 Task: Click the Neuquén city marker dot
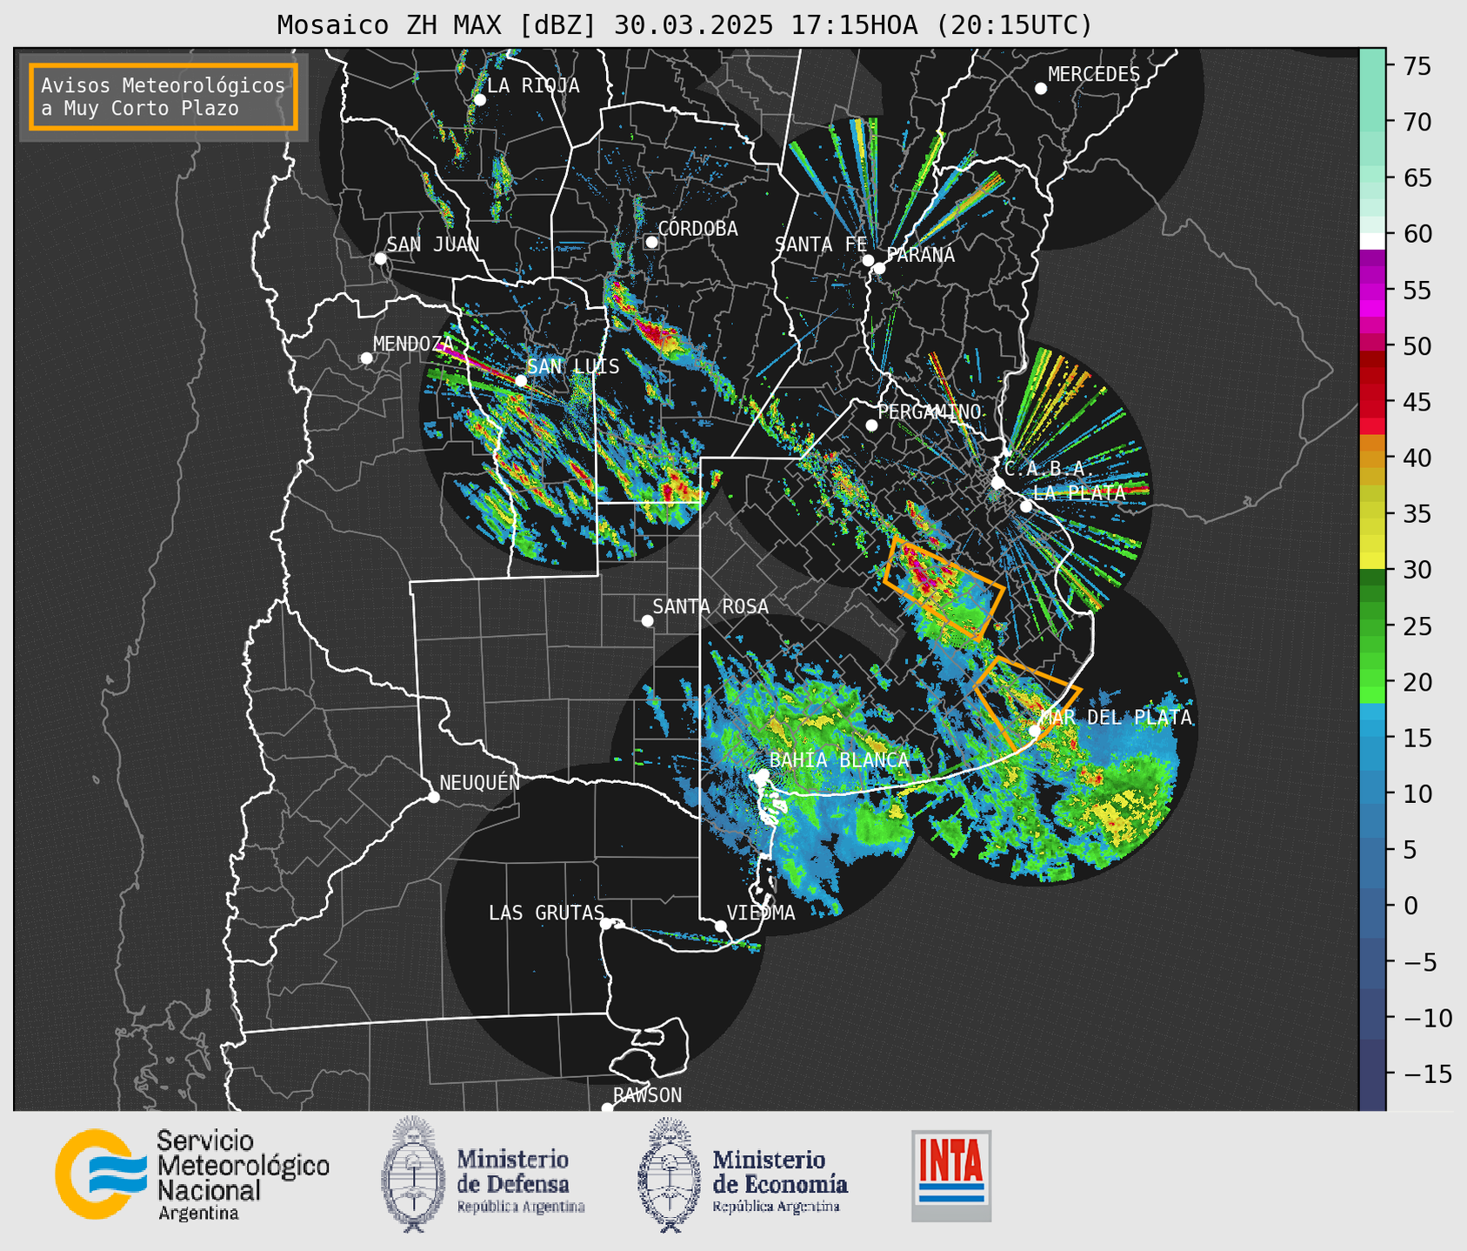point(433,797)
